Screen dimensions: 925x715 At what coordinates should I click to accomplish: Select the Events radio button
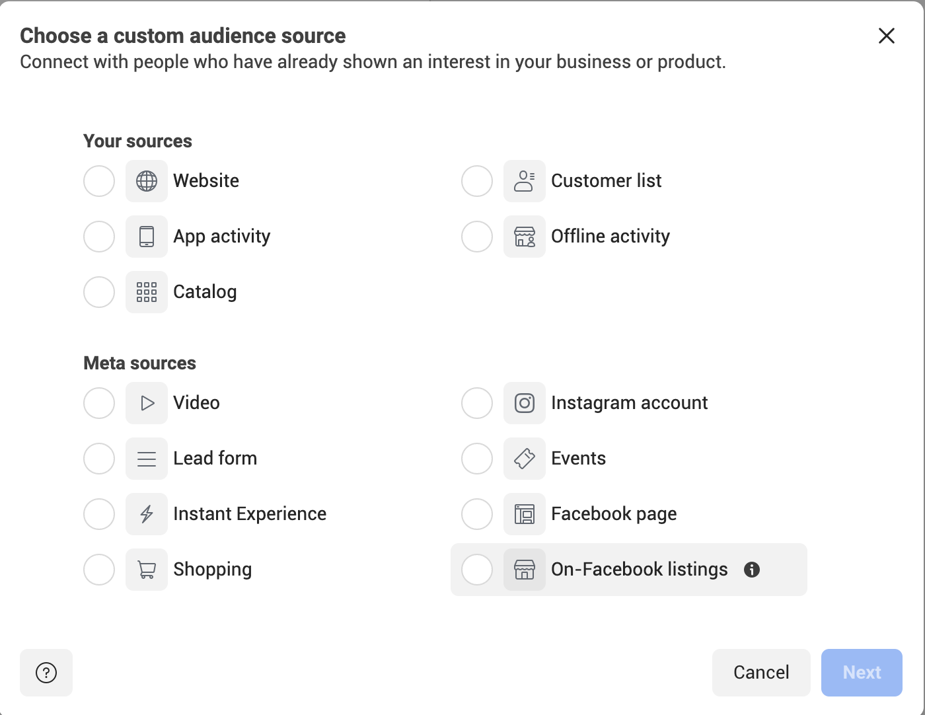point(477,459)
